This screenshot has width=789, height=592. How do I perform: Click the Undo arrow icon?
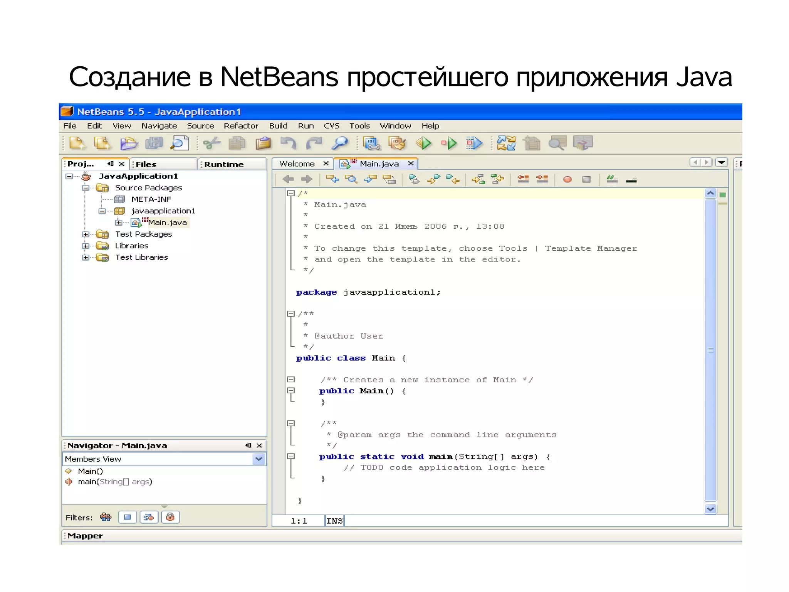point(289,143)
